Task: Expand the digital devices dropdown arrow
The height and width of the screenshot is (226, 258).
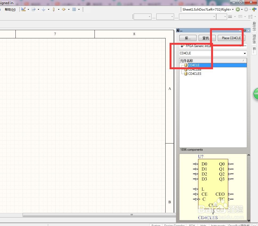Action: click(x=59, y=9)
